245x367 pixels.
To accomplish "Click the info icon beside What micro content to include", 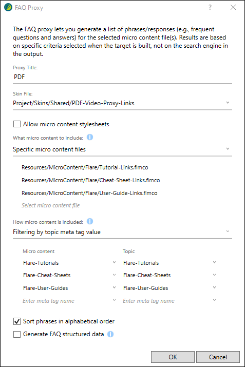I will coord(90,137).
